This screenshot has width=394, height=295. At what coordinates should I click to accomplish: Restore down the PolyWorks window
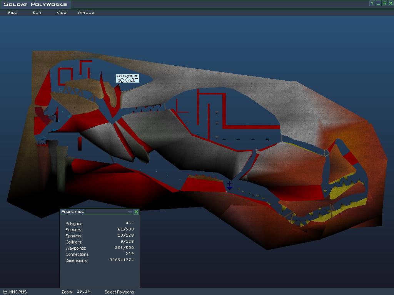click(x=384, y=3)
